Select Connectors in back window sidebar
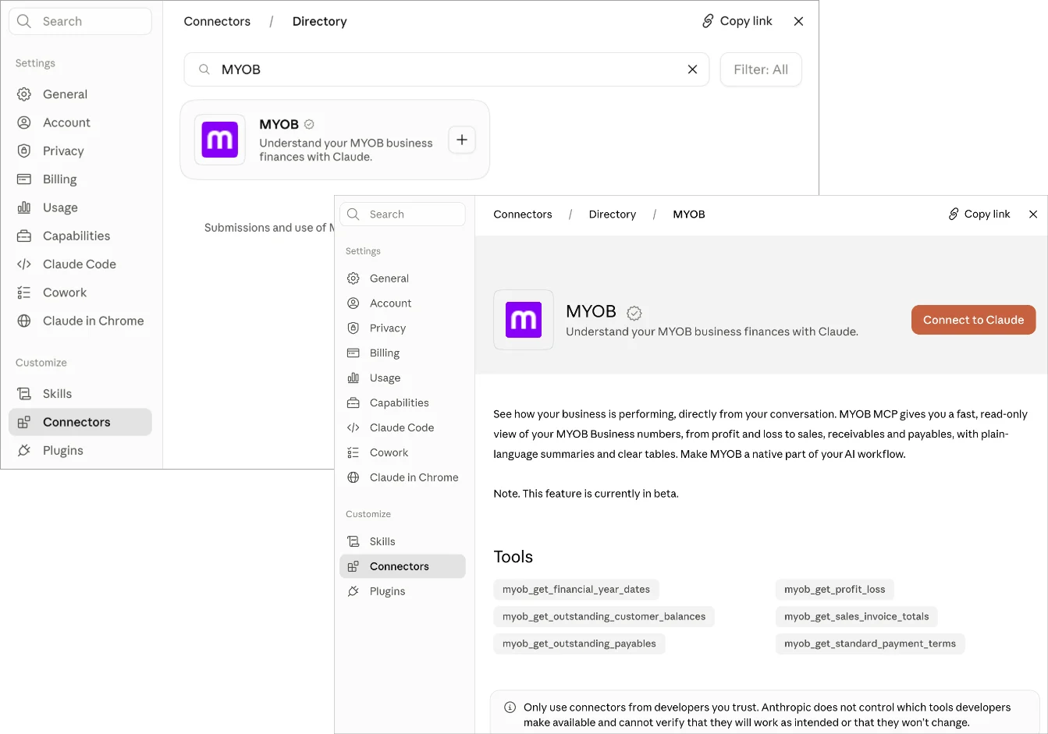Viewport: 1048px width, 734px height. click(x=80, y=422)
